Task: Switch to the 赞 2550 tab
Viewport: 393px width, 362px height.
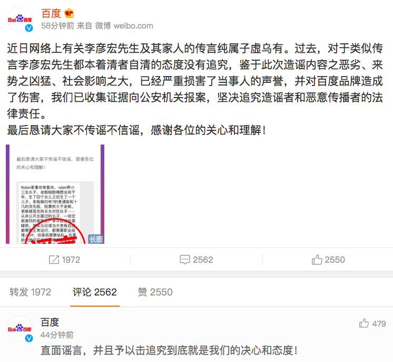Action: pos(155,292)
